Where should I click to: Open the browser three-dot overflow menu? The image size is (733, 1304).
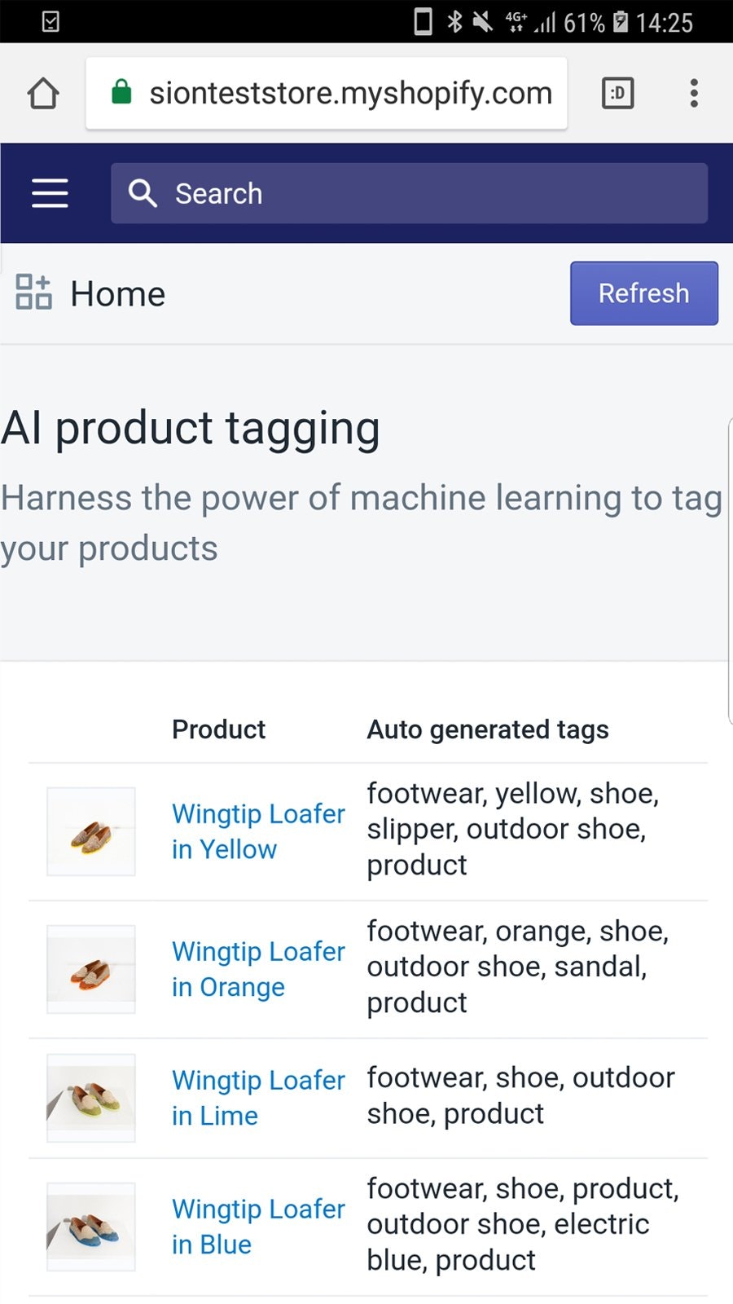(x=693, y=93)
